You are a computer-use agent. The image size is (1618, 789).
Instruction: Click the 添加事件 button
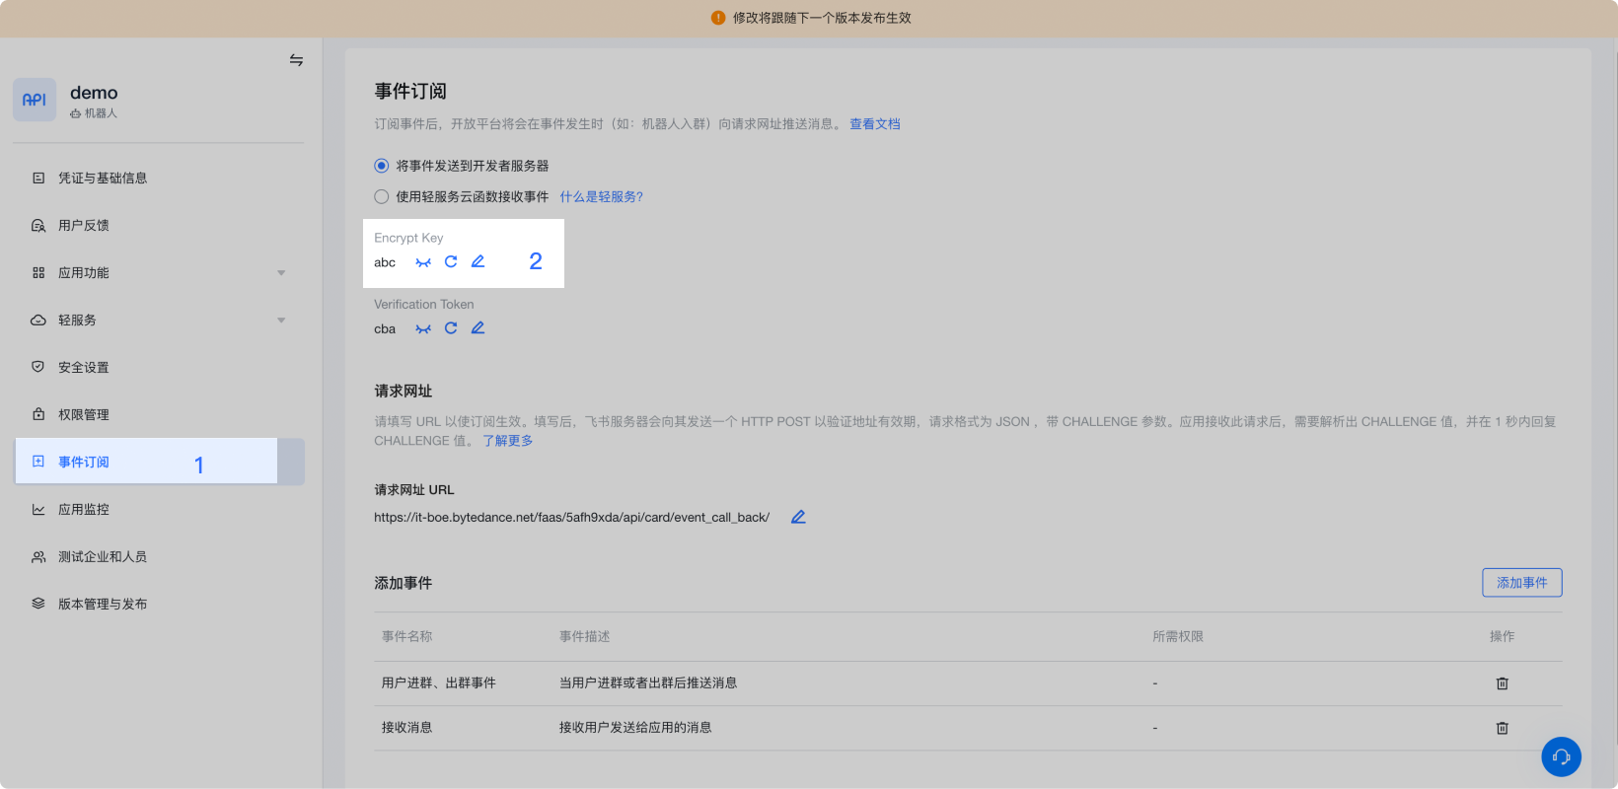point(1521,583)
